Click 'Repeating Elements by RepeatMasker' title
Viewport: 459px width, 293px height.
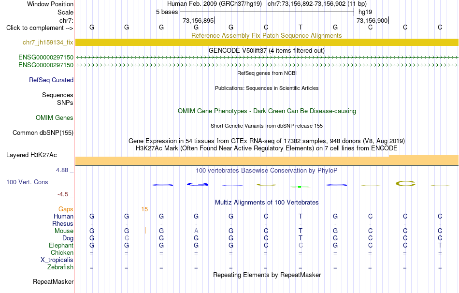click(267, 275)
